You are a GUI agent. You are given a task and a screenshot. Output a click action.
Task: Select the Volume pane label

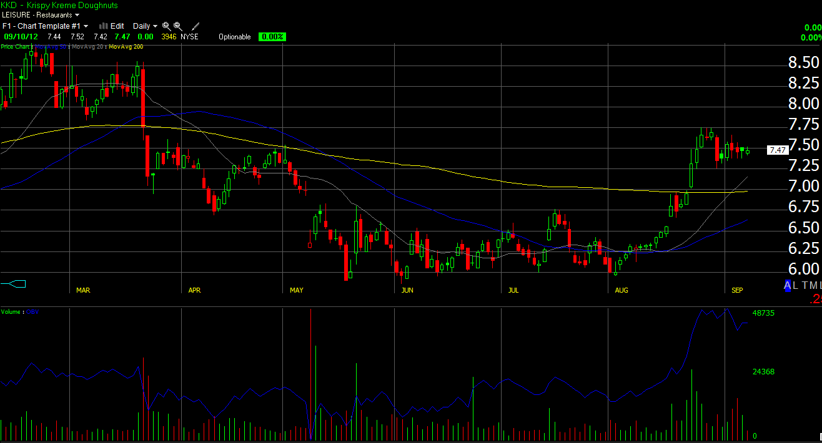pyautogui.click(x=11, y=311)
